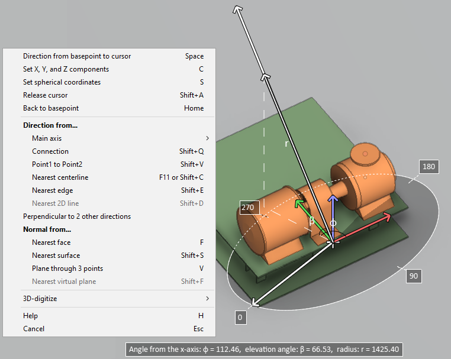Choose 'Set spherical coordinates' option
The height and width of the screenshot is (359, 451).
click(62, 82)
